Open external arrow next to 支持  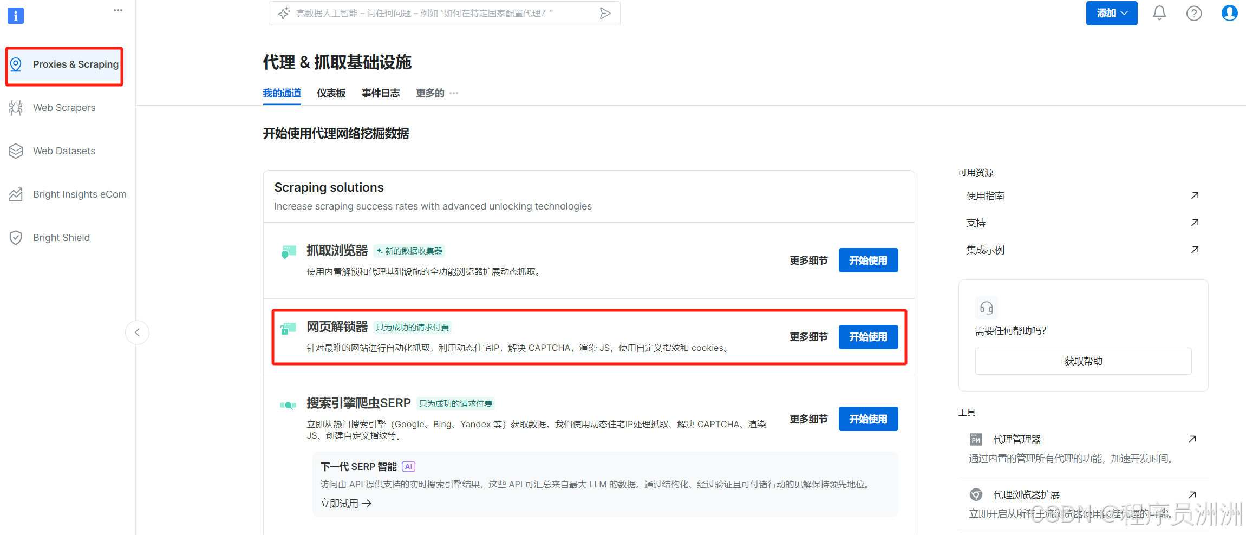[x=1195, y=223]
